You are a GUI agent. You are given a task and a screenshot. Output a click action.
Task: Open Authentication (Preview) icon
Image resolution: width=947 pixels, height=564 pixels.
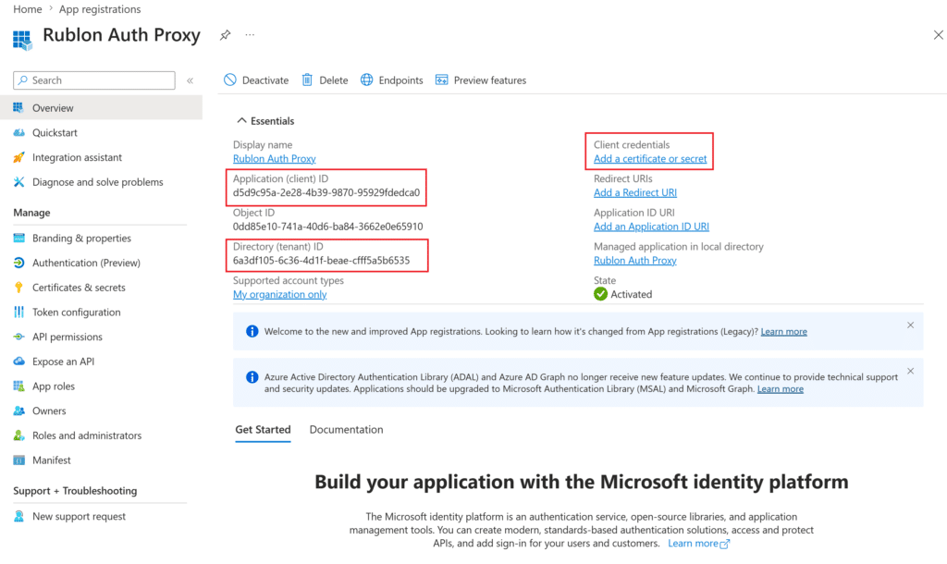[x=18, y=263]
